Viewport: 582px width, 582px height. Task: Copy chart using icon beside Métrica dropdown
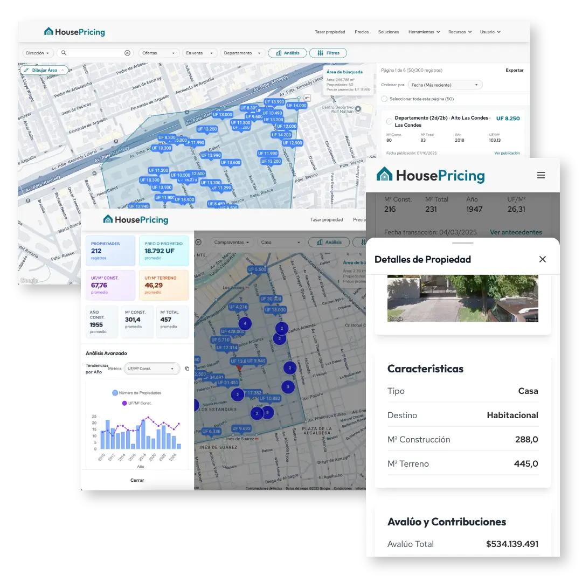187,369
